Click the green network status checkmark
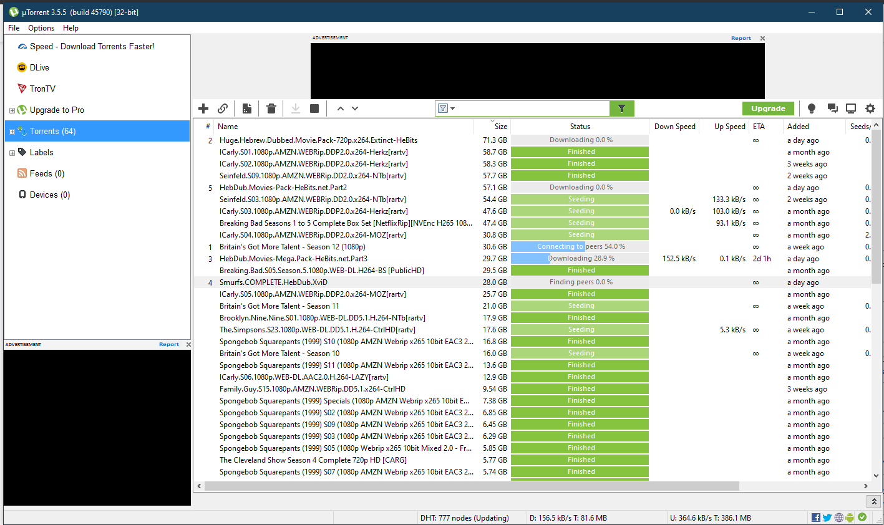The width and height of the screenshot is (884, 525). pos(862,518)
